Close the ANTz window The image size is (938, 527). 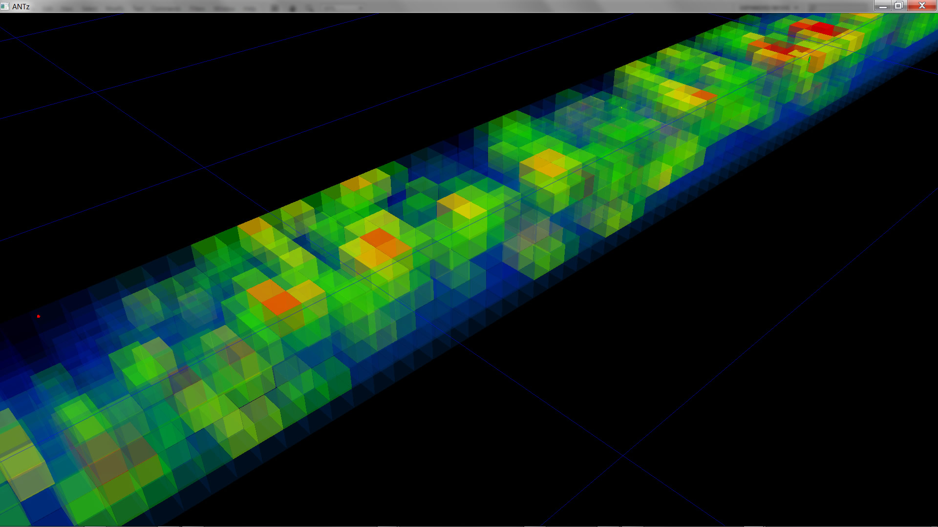click(922, 6)
